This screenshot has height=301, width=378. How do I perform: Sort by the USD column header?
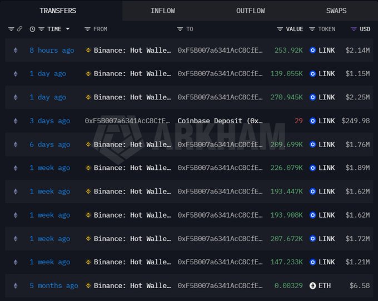(365, 29)
